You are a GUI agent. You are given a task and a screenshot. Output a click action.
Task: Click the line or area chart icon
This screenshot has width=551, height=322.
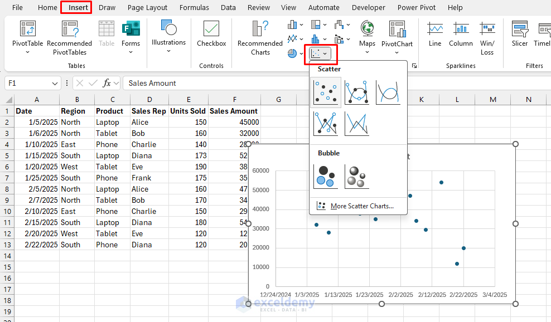tap(292, 38)
